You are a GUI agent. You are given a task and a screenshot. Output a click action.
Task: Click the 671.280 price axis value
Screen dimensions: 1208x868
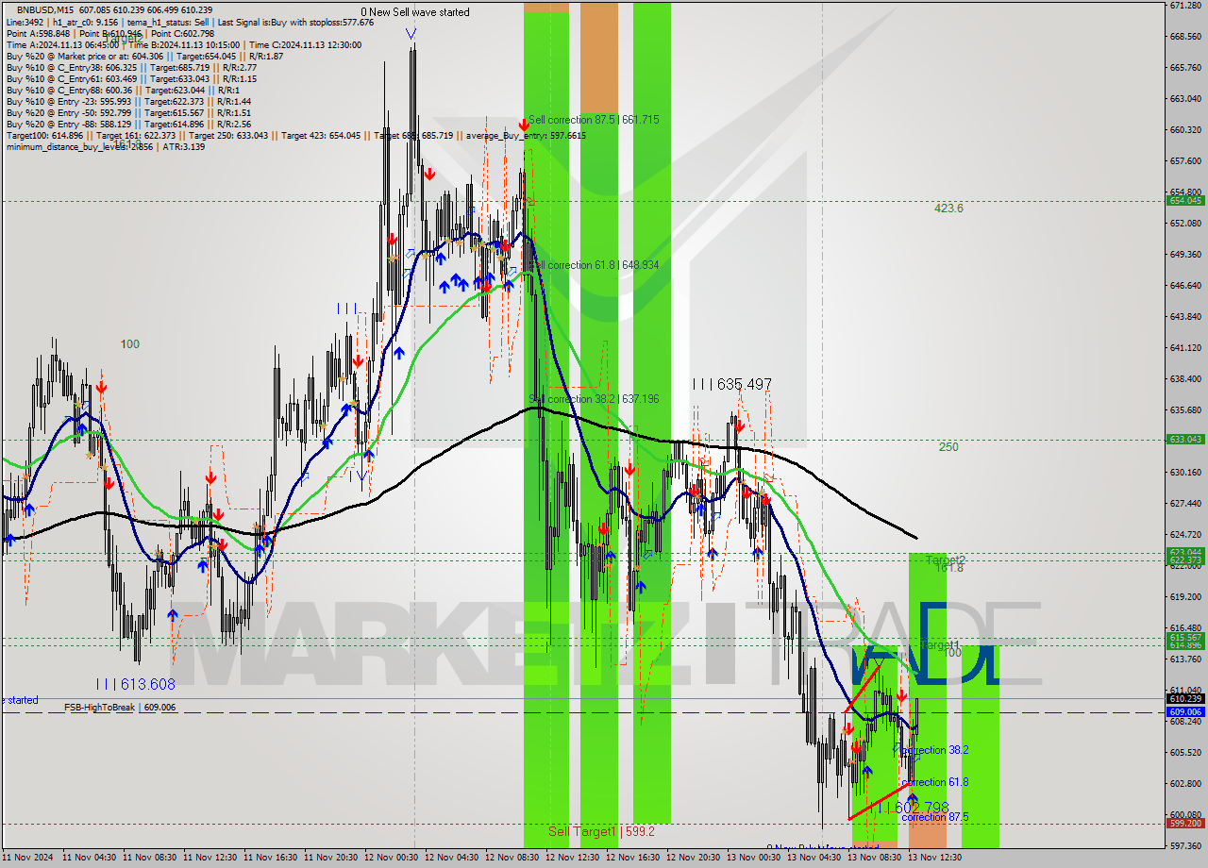(1185, 6)
